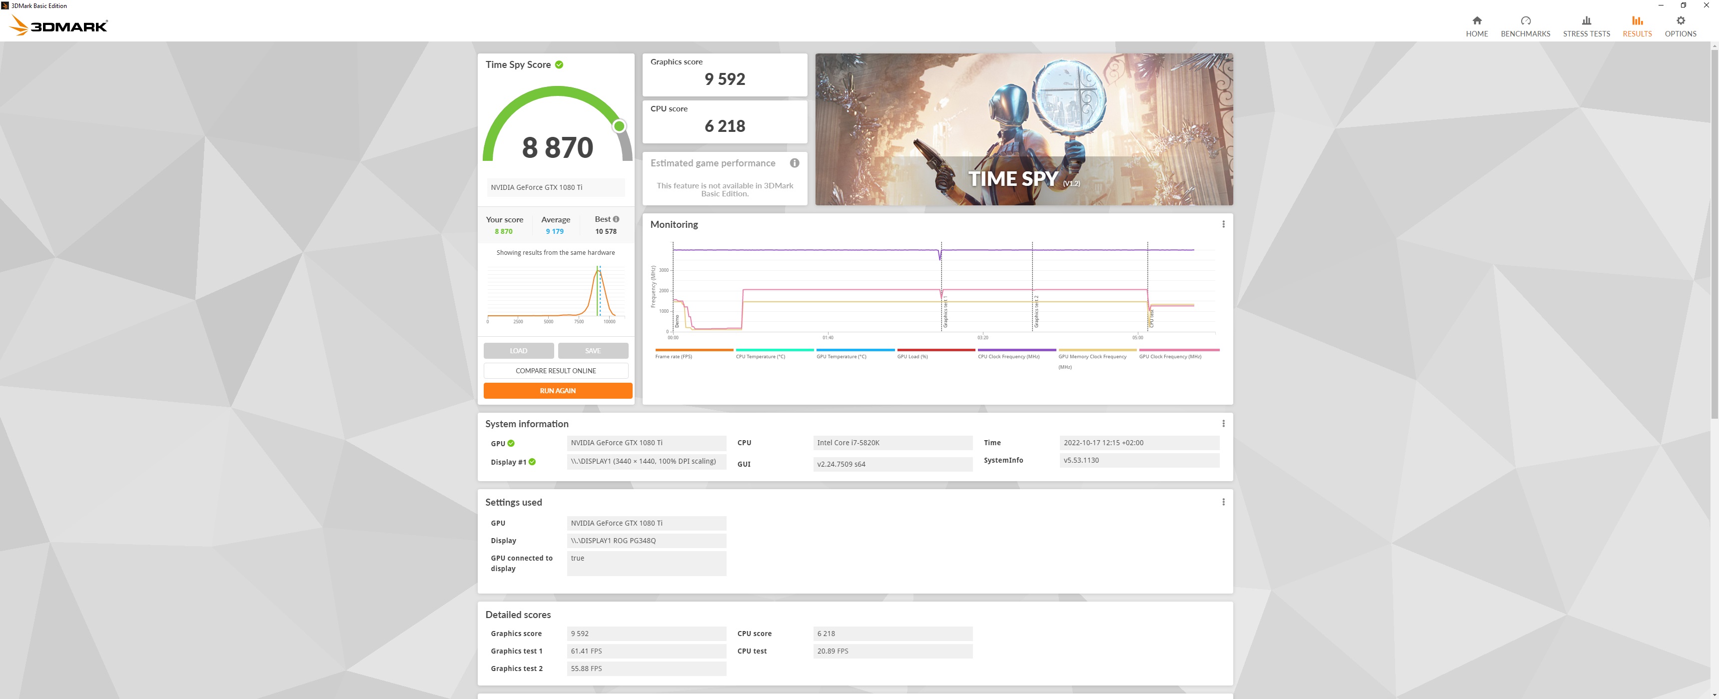Click the orange RUN AGAIN button
The width and height of the screenshot is (1719, 699).
point(558,391)
